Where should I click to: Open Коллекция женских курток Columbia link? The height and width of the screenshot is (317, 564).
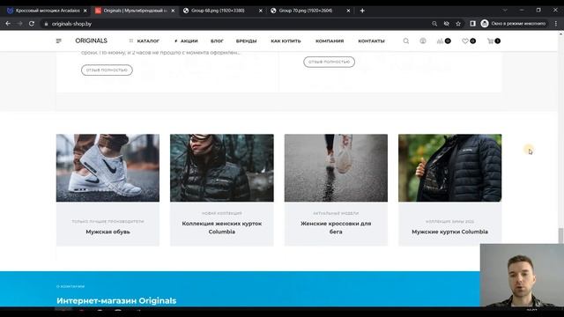point(222,227)
